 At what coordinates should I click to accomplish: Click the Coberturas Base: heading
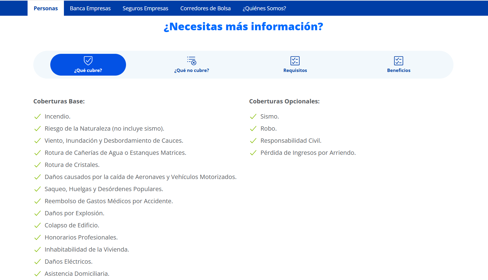click(59, 101)
